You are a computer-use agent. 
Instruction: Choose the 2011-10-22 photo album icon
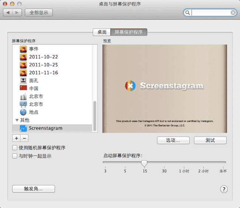(x=24, y=57)
